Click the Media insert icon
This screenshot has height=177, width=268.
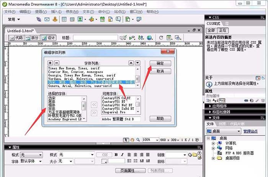[x=92, y=19]
